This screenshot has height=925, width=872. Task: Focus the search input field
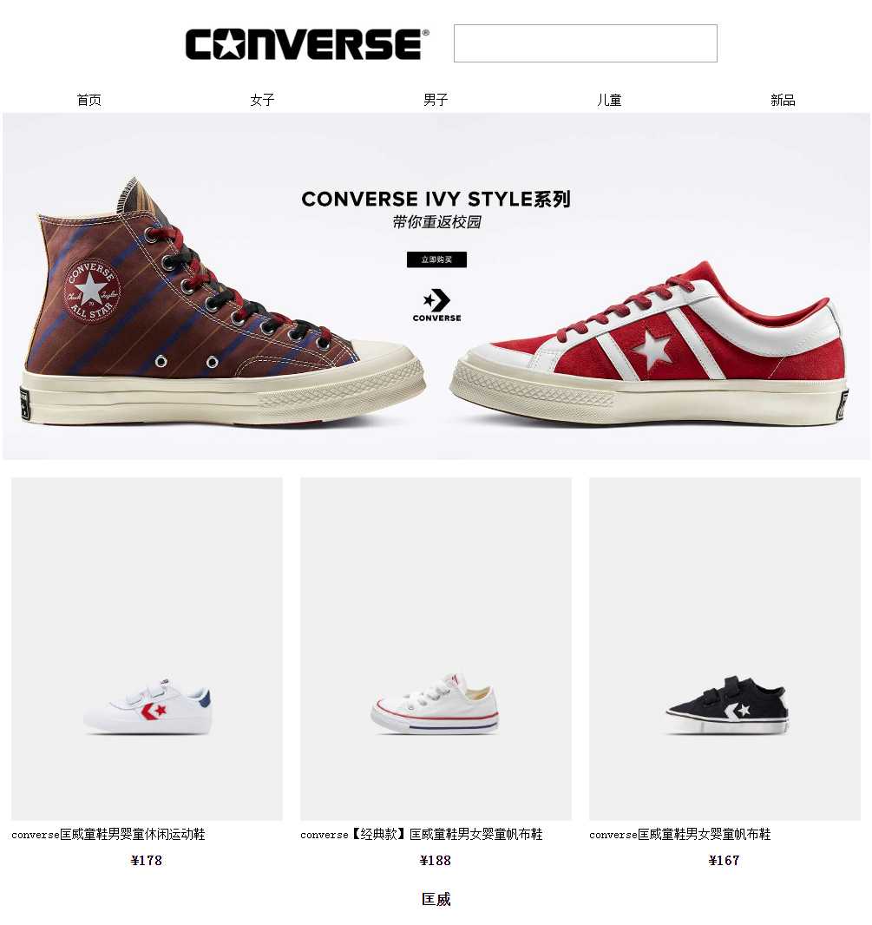pyautogui.click(x=586, y=43)
